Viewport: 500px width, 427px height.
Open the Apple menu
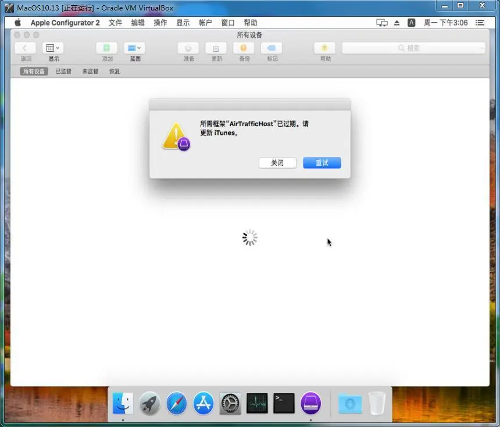(x=18, y=23)
